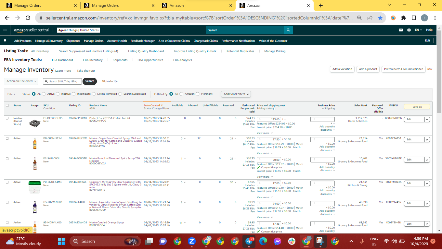Viewport: 442px width, 249px height.
Task: Open a new browser tab with plus icon
Action: click(321, 6)
